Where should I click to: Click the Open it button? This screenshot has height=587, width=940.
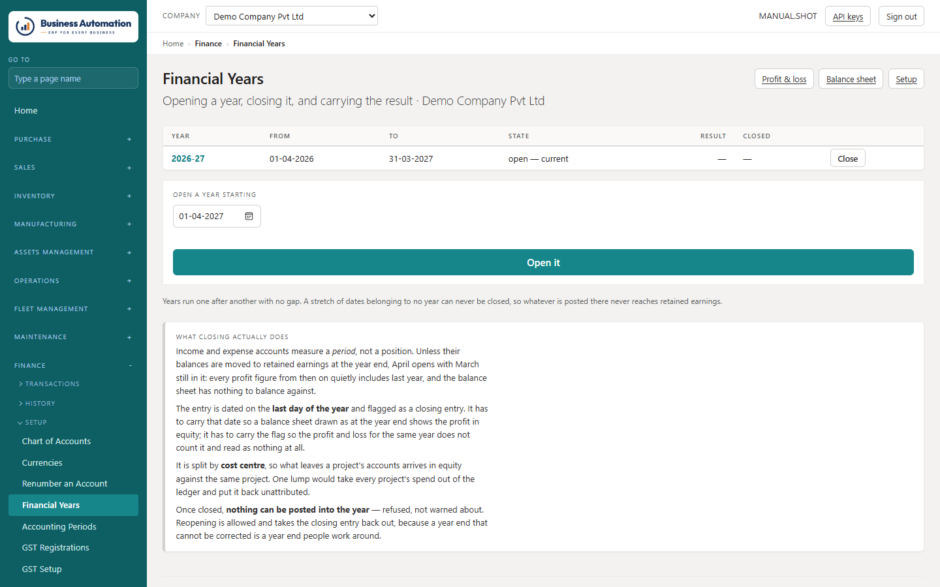543,262
